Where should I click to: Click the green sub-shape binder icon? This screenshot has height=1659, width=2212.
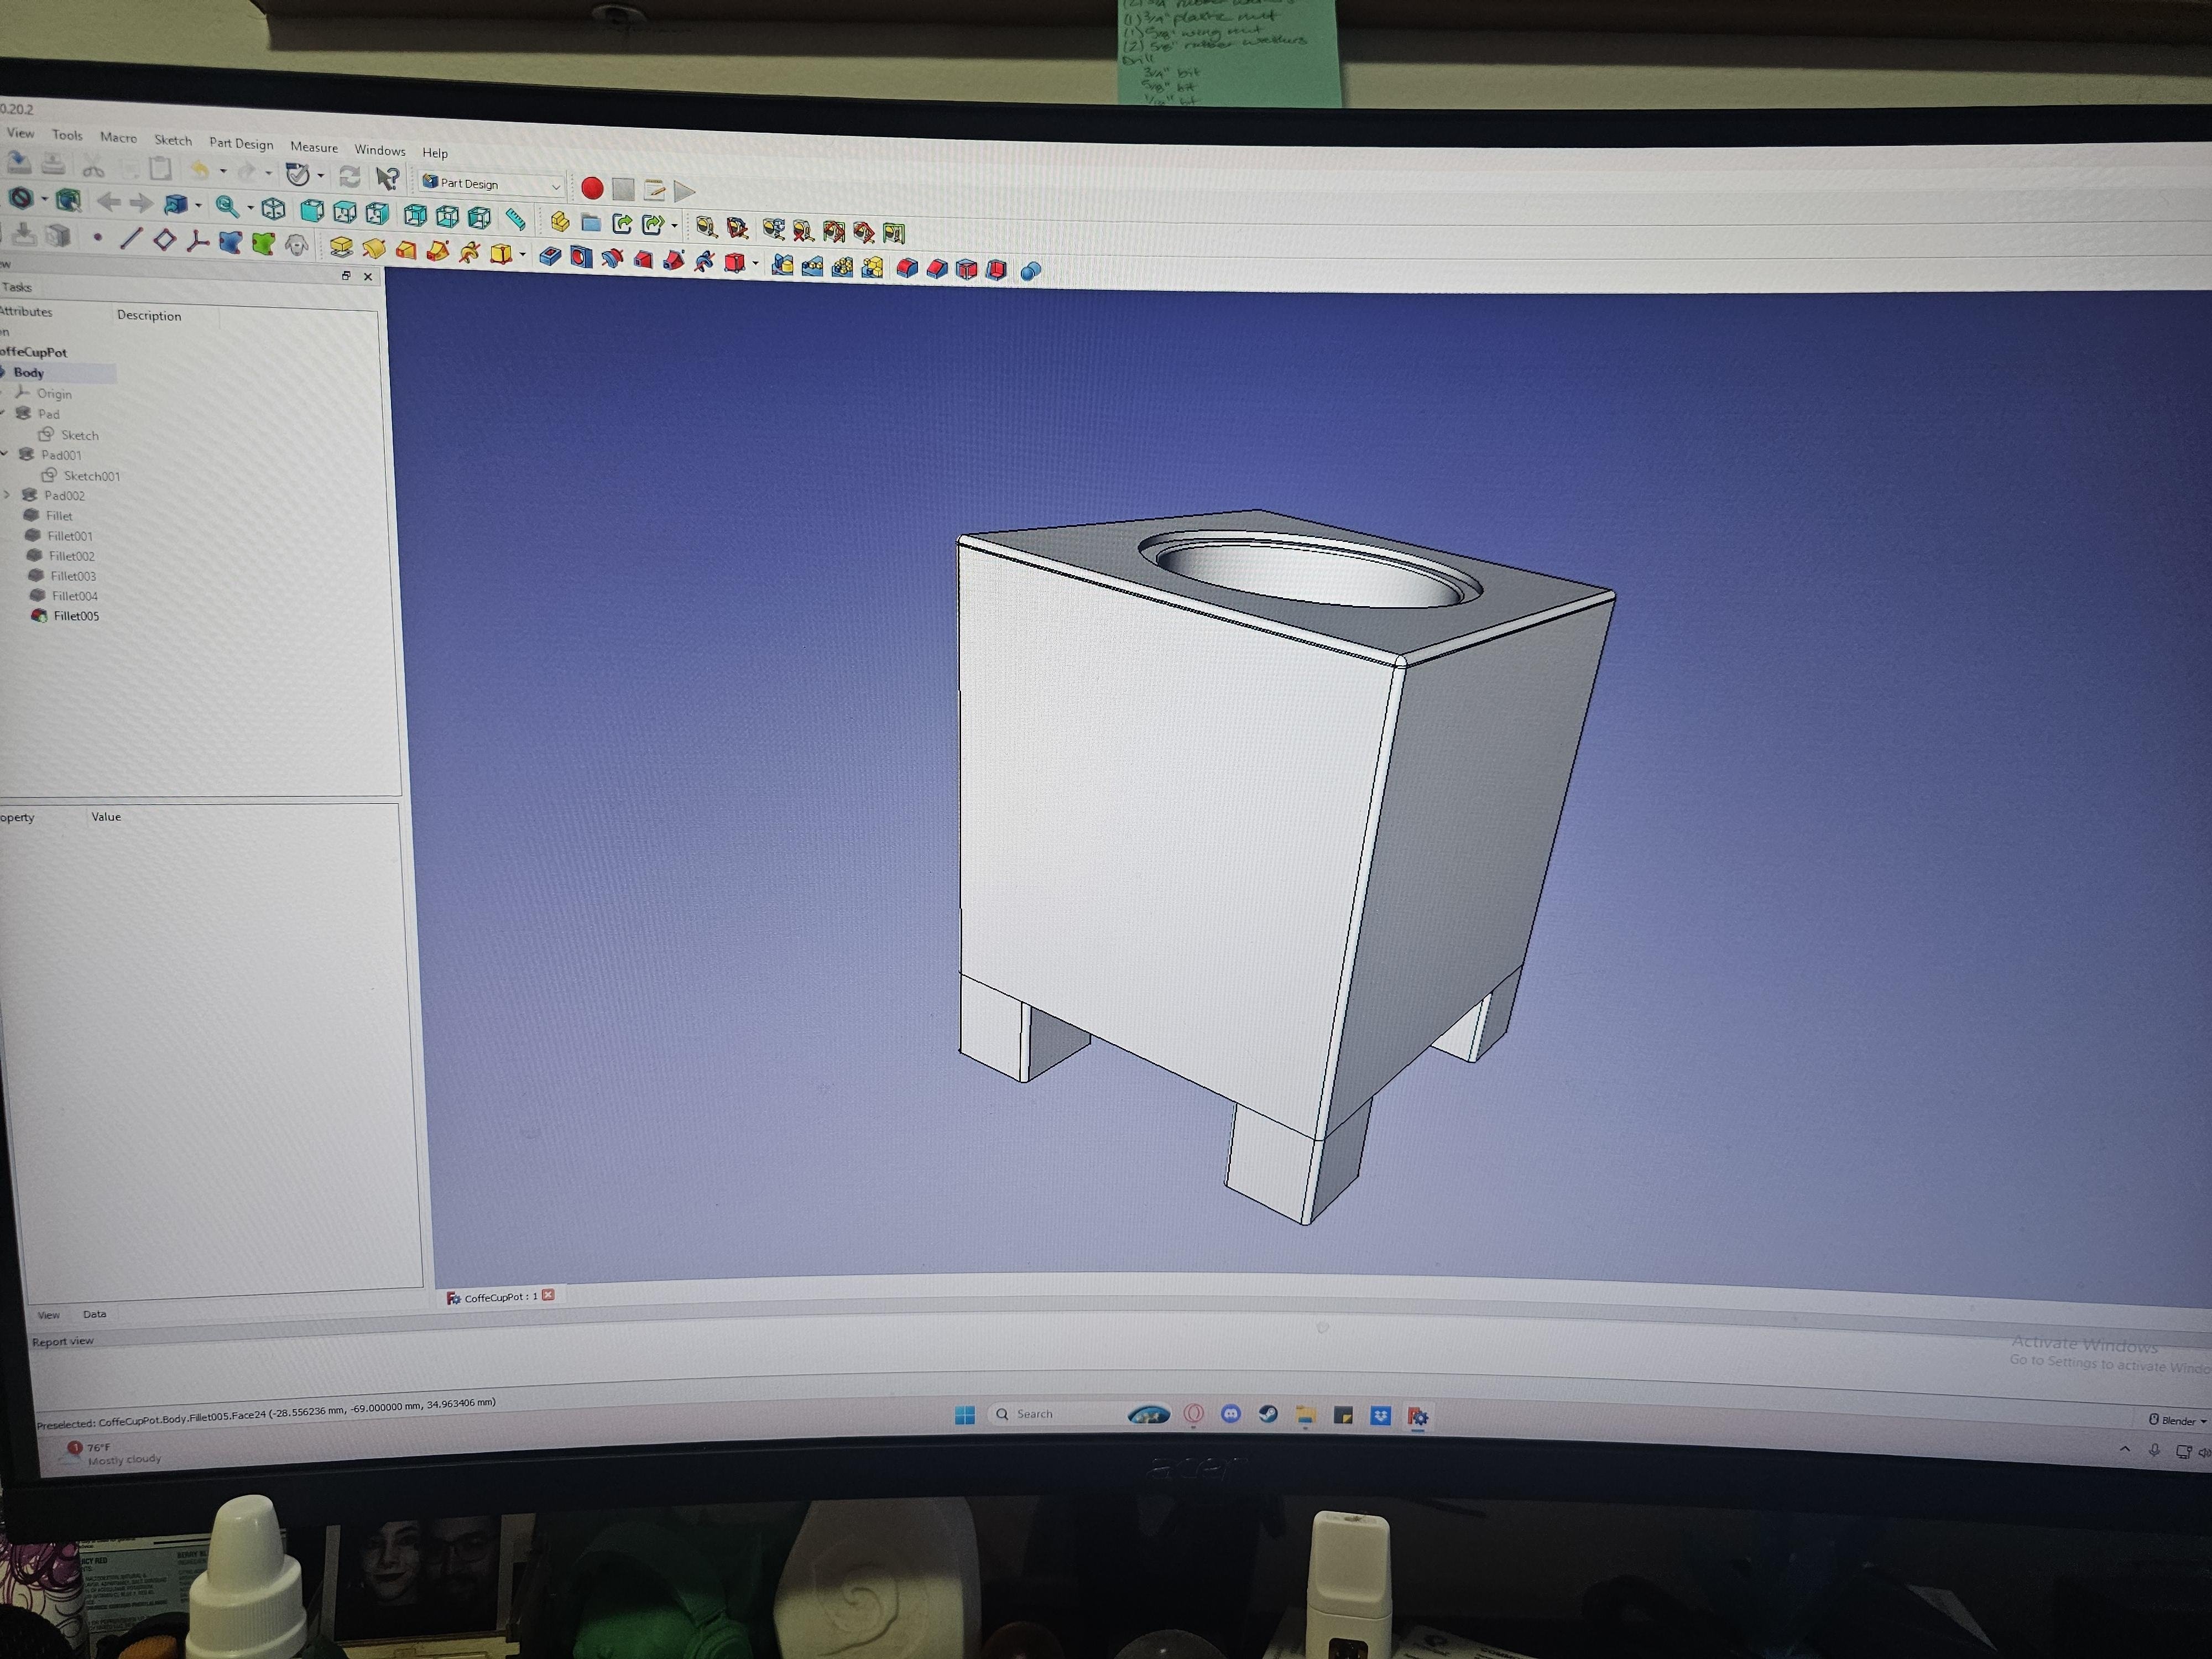(263, 243)
